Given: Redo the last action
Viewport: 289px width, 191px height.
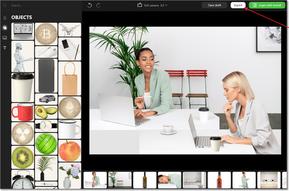Looking at the screenshot, I should tap(98, 5).
